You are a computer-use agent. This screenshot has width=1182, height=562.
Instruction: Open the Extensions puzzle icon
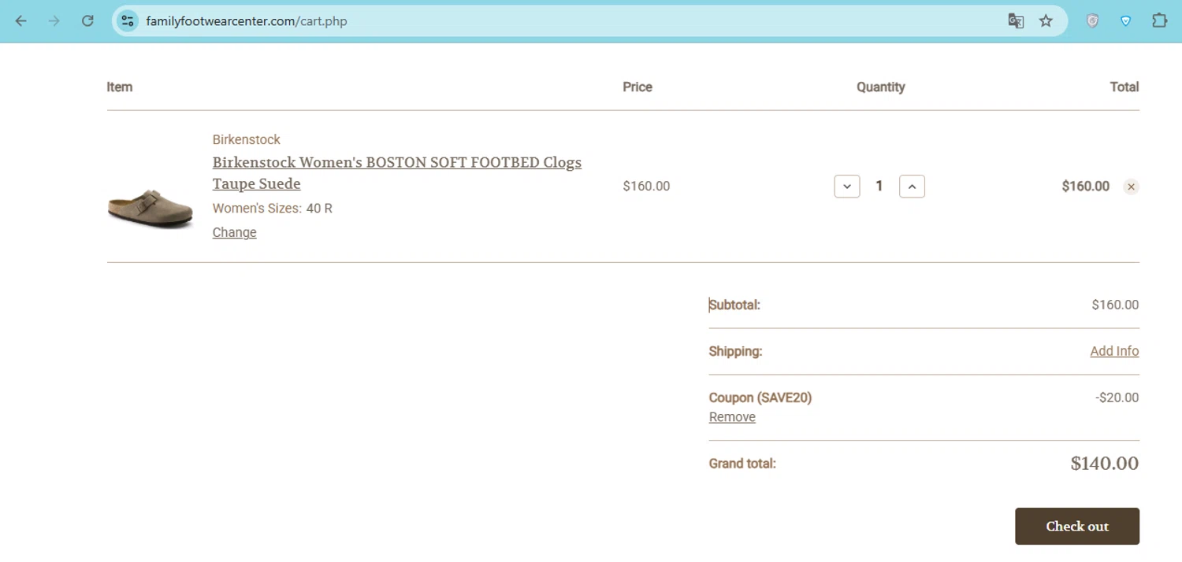click(x=1159, y=21)
